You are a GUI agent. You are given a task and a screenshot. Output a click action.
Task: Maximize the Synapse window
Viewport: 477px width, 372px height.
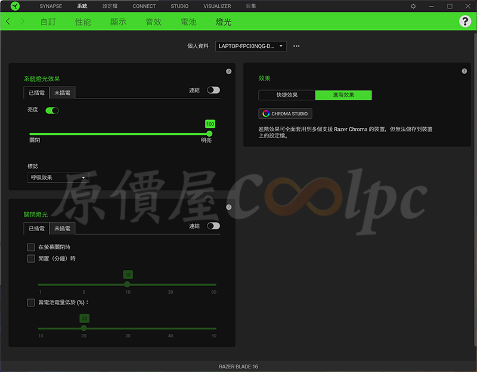pyautogui.click(x=450, y=6)
